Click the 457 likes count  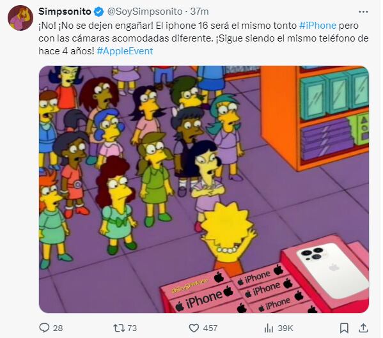click(210, 328)
